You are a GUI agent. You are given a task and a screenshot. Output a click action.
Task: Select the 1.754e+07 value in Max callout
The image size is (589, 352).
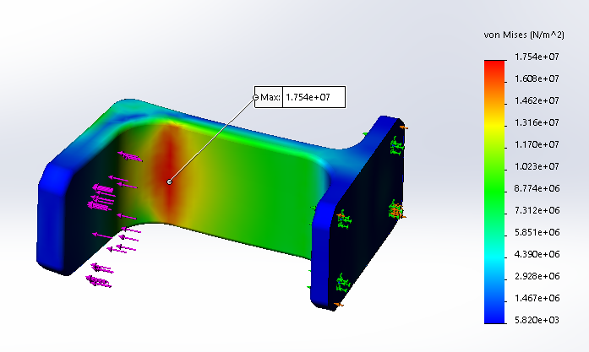pyautogui.click(x=308, y=97)
